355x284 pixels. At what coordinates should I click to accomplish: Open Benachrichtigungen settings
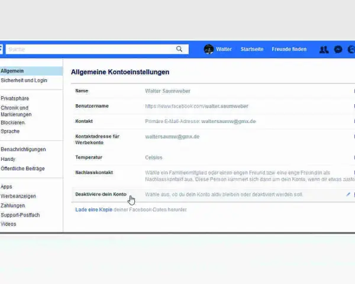(x=23, y=149)
